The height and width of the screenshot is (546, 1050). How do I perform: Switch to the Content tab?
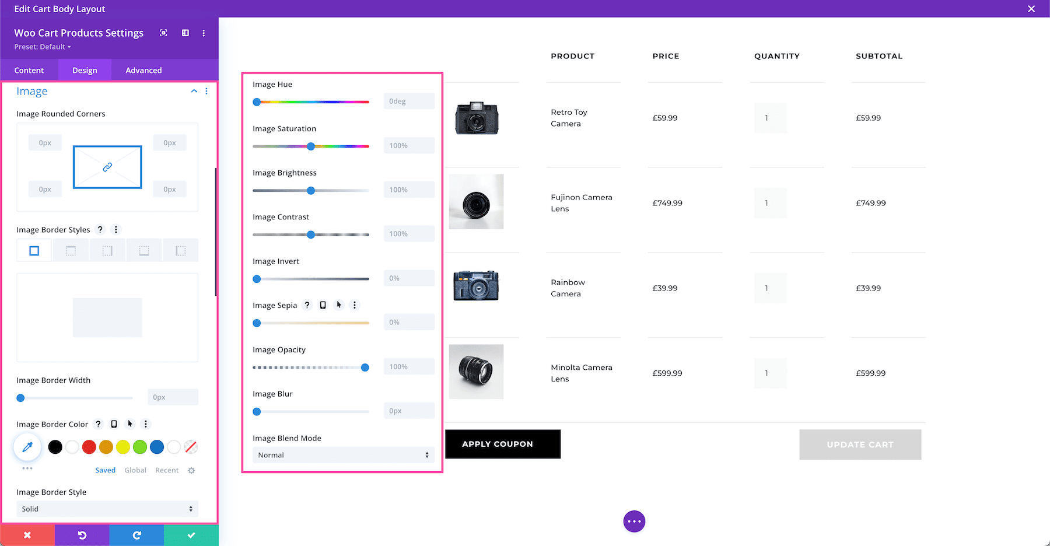point(29,70)
